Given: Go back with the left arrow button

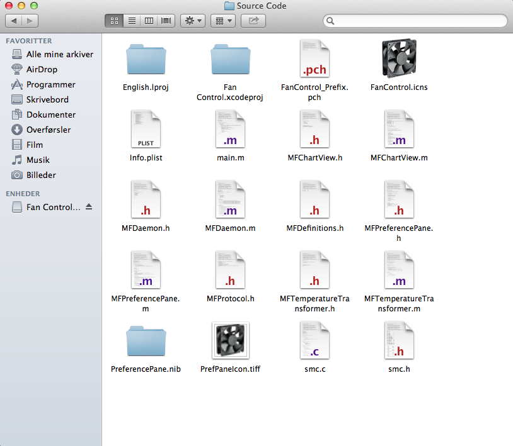Looking at the screenshot, I should click(14, 21).
